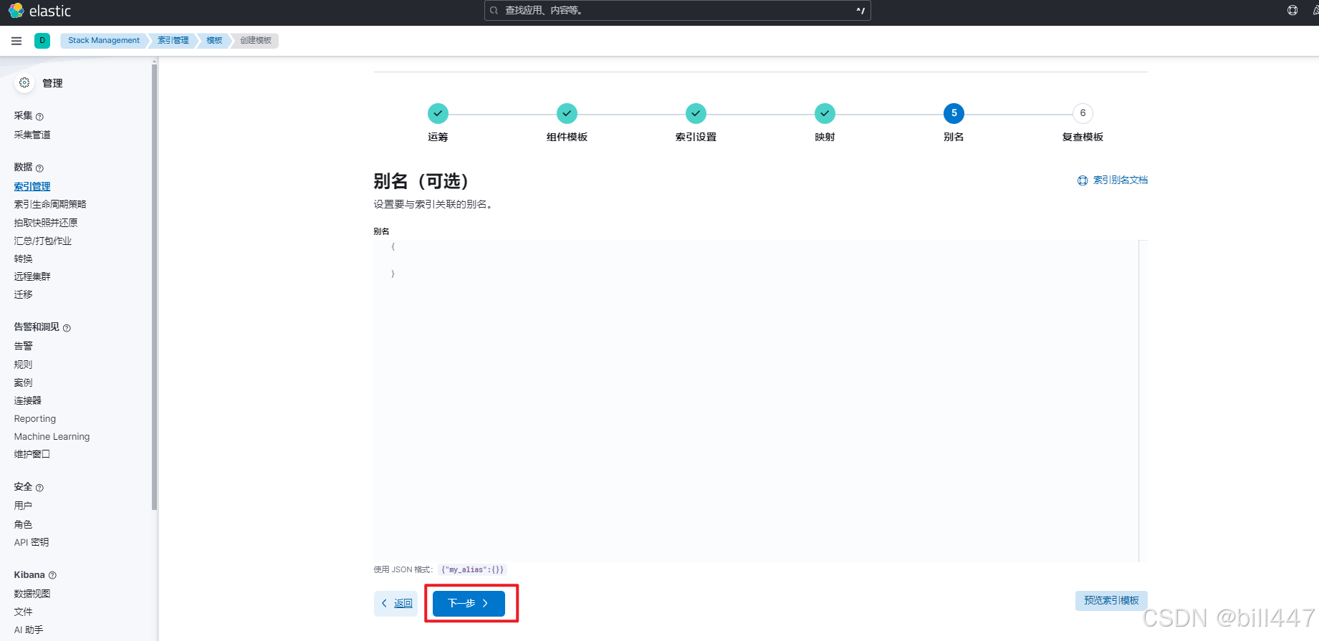
Task: Click the Stack Management breadcrumb
Action: point(104,41)
